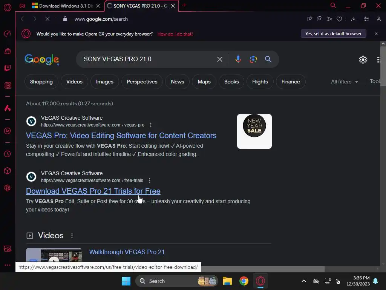386x290 pixels.
Task: Open History clock icon in sidebar
Action: tap(8, 154)
